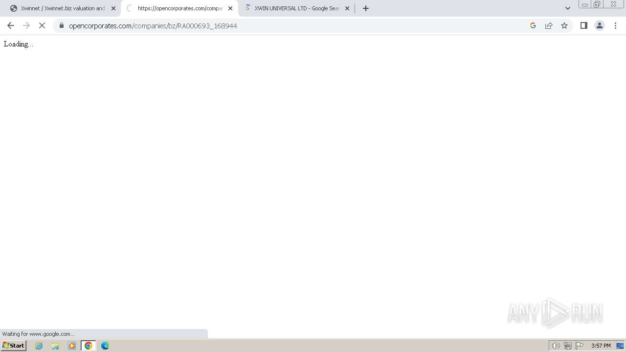Screen dimensions: 626x352
Task: Close the Xwinnet valuation tab
Action: [x=113, y=8]
